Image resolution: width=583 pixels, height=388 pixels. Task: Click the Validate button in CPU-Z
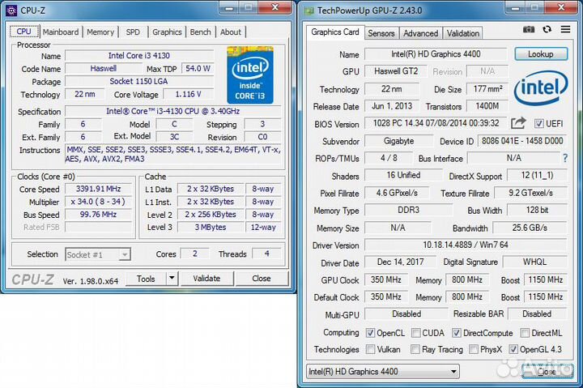[x=206, y=279]
